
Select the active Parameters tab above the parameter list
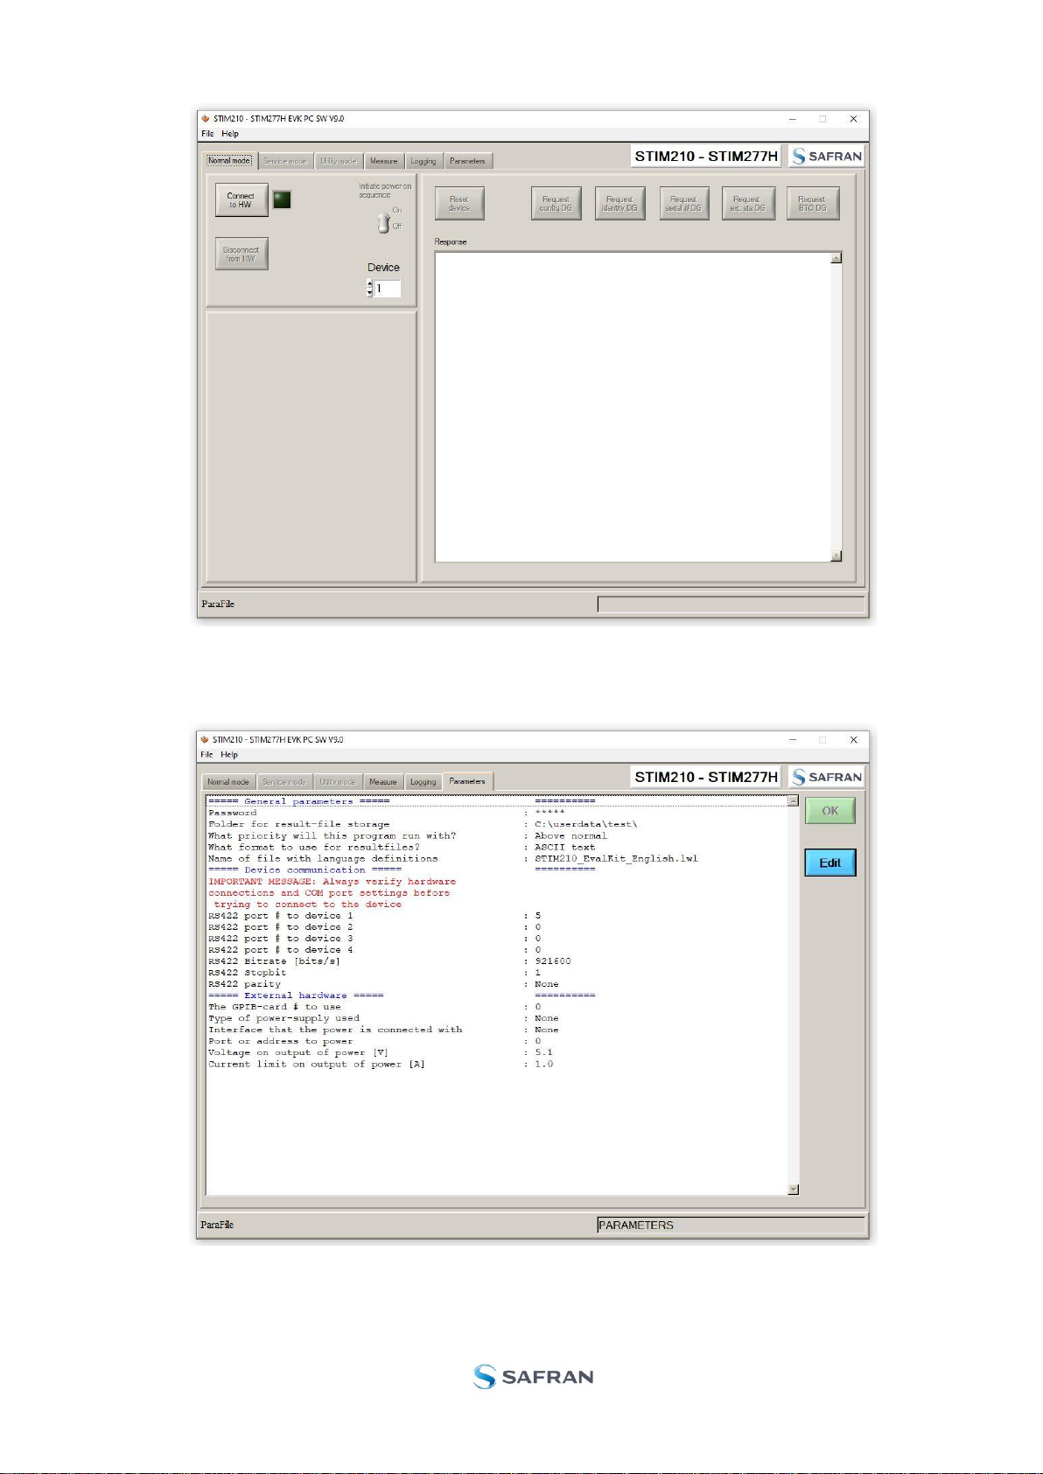click(x=467, y=781)
